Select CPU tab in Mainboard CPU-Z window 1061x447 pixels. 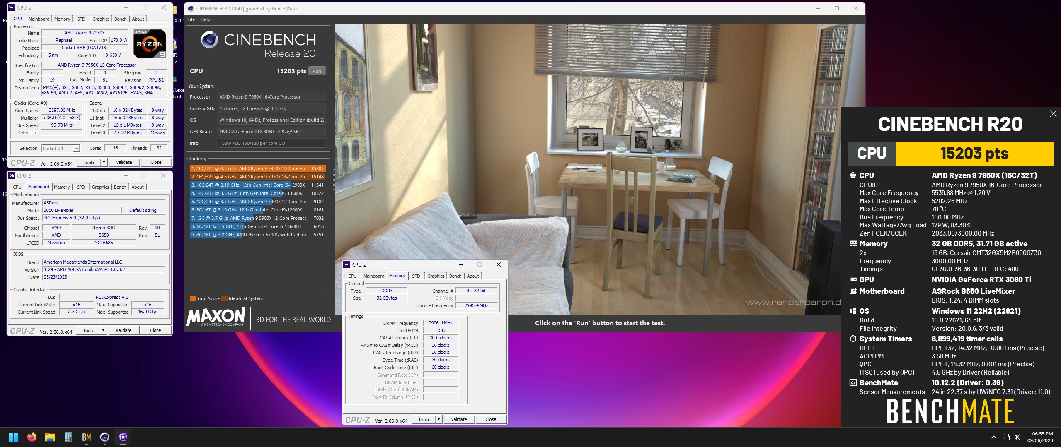click(17, 187)
